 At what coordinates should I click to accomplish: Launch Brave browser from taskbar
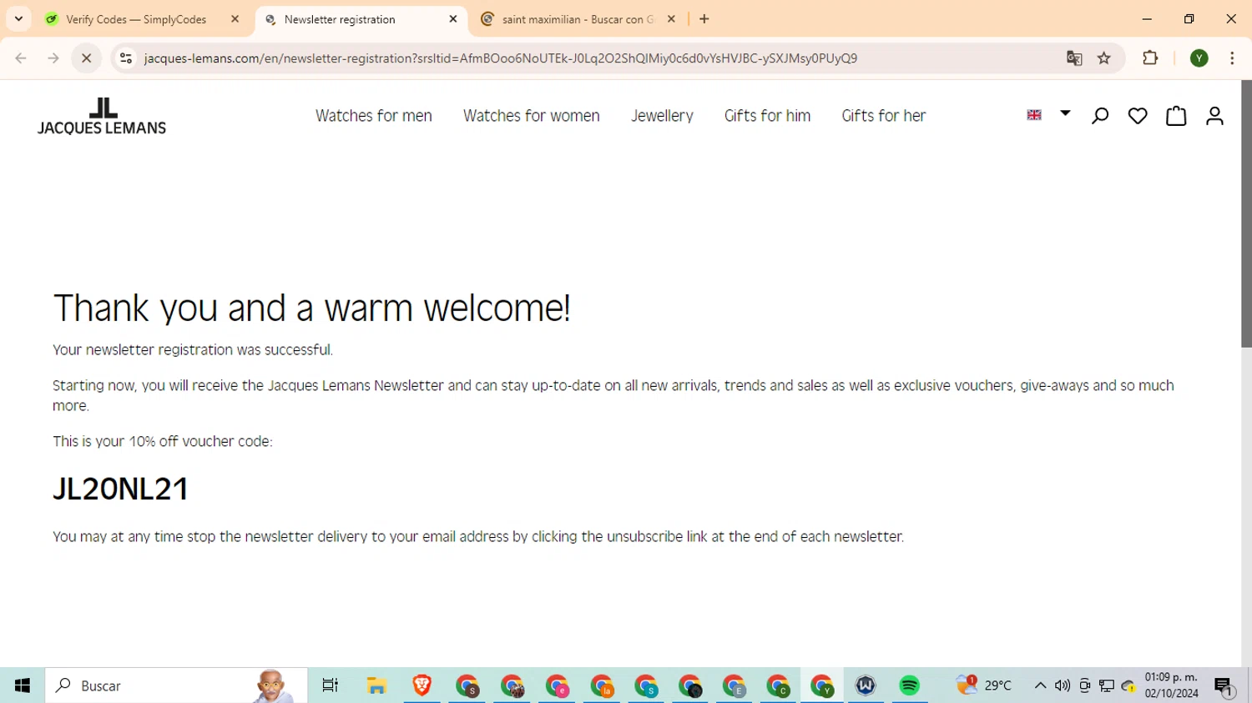pyautogui.click(x=422, y=685)
